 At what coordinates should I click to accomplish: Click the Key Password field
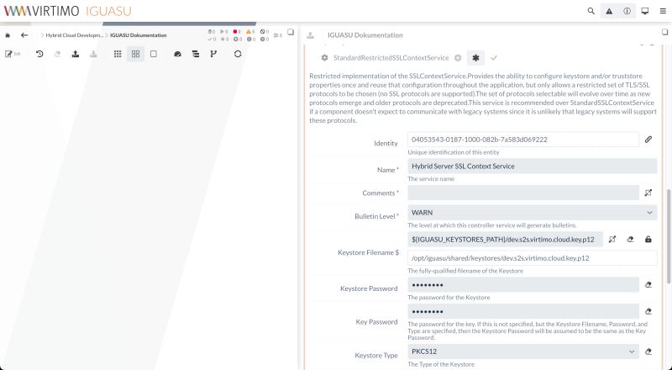[x=522, y=311]
